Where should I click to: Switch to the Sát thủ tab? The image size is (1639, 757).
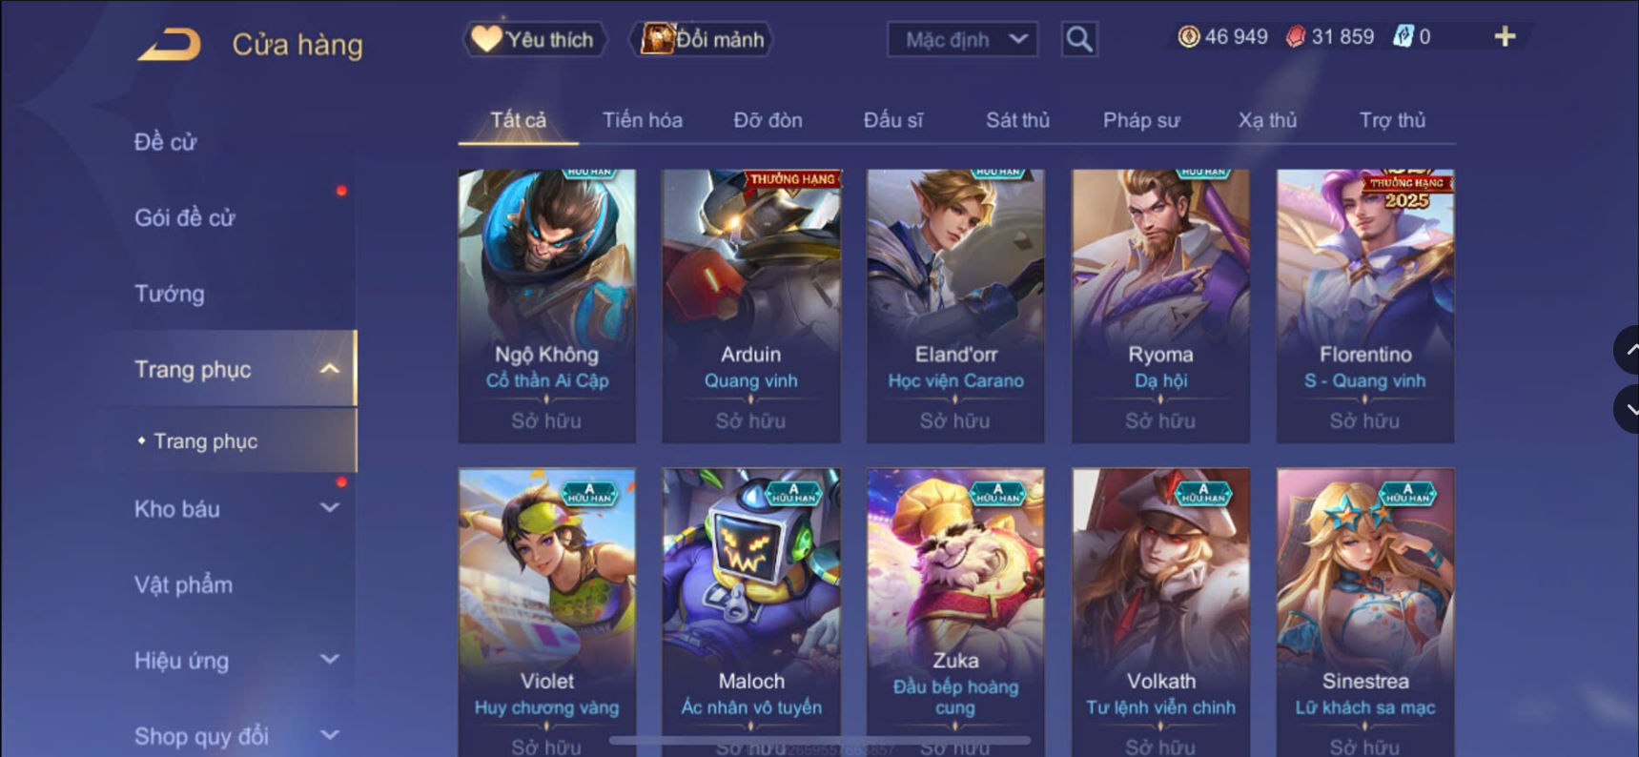tap(1017, 120)
